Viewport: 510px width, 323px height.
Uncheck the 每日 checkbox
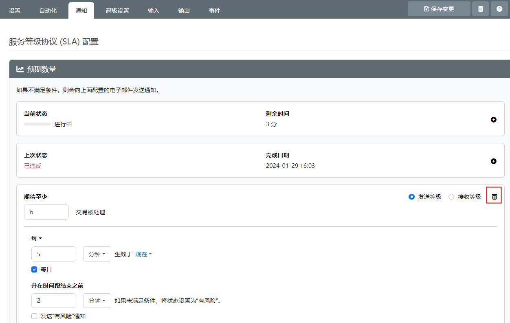click(x=35, y=269)
